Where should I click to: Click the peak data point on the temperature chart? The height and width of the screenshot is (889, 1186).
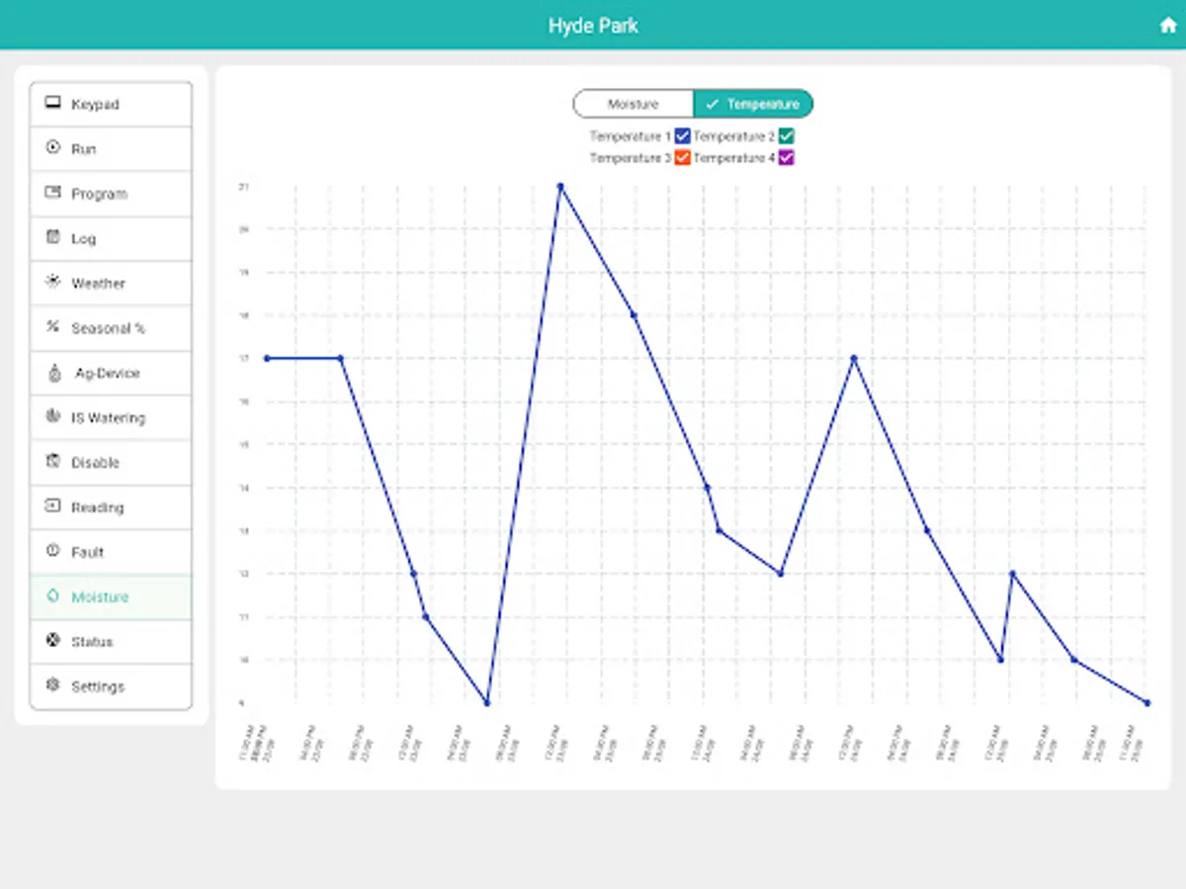pyautogui.click(x=560, y=187)
